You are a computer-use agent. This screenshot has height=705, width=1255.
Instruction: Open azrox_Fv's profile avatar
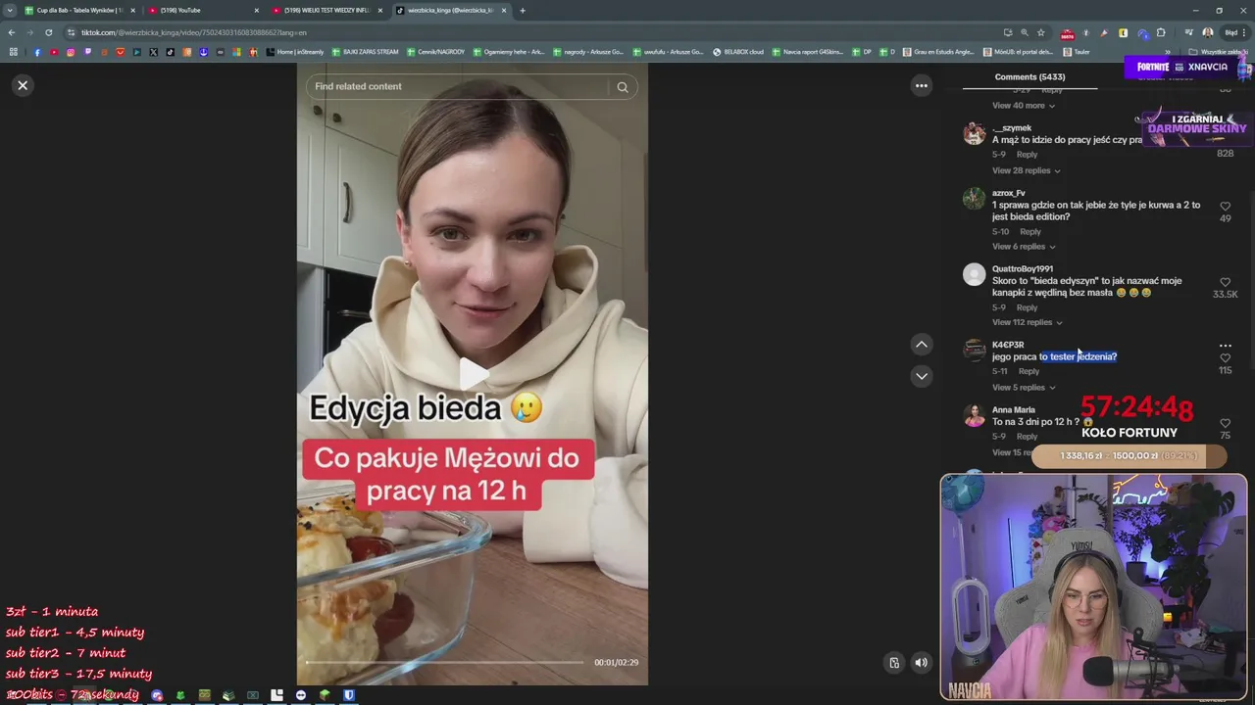[x=974, y=199]
